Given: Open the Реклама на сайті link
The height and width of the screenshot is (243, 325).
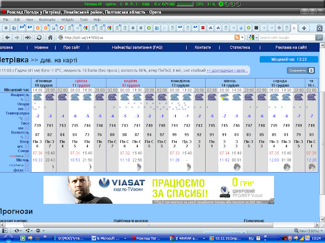Looking at the screenshot, I should coord(291,47).
